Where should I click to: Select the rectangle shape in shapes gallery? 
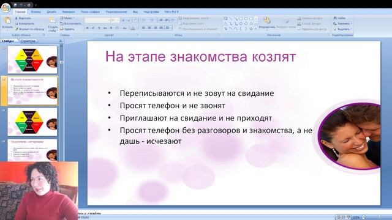[x=241, y=19]
